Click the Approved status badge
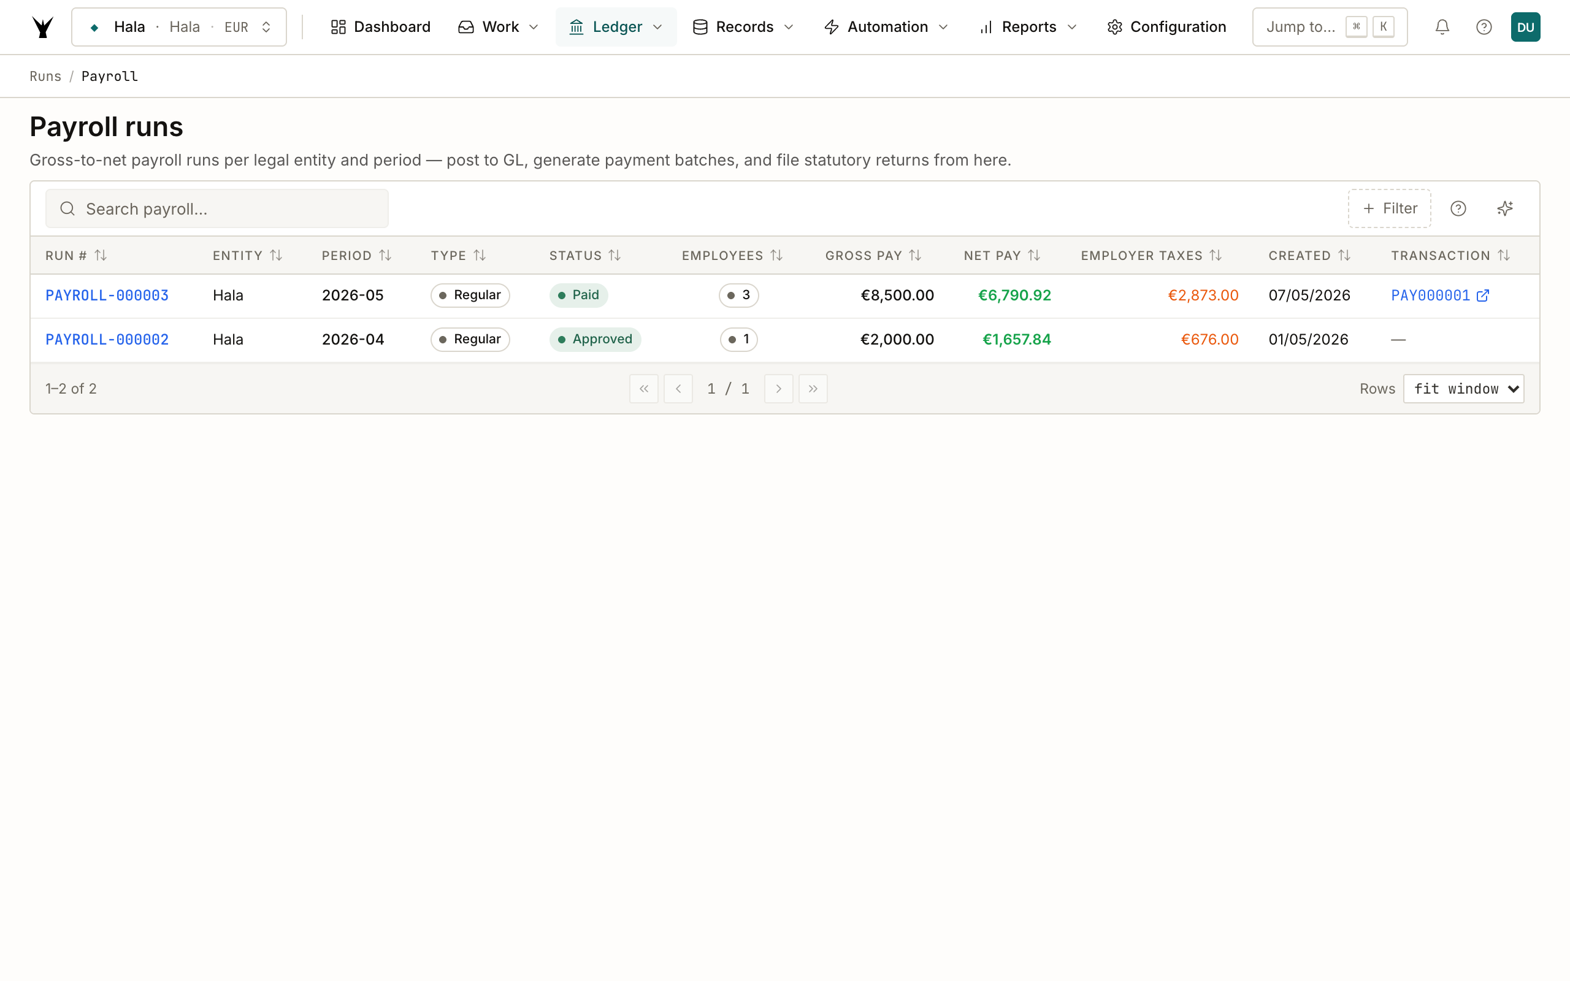 (595, 339)
